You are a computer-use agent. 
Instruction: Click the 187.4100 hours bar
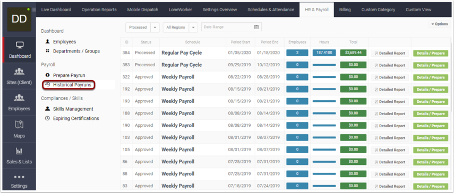tap(324, 53)
